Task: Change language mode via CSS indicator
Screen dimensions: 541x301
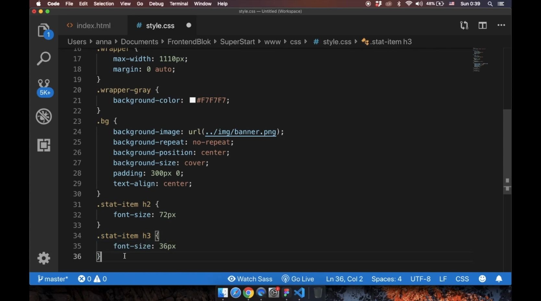Action: (462, 279)
